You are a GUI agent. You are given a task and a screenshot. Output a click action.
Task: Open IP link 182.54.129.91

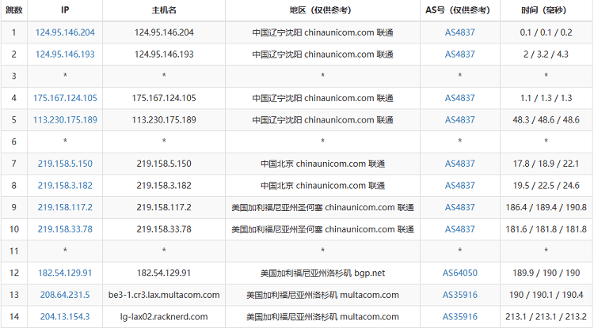pos(65,273)
